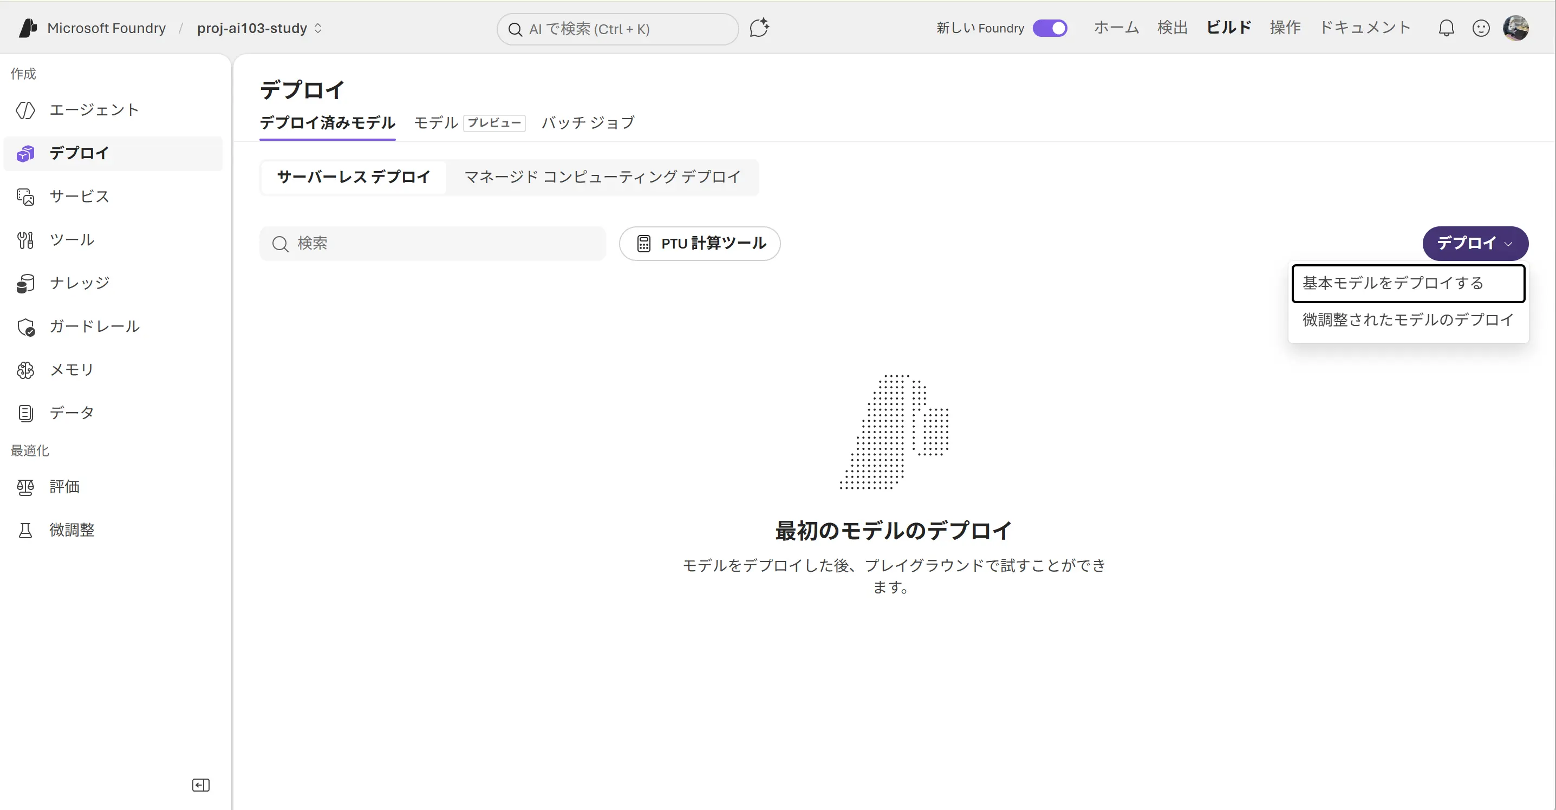Viewport: 1556px width, 810px height.
Task: Click the magnifier icon in 検索 box
Action: click(280, 244)
